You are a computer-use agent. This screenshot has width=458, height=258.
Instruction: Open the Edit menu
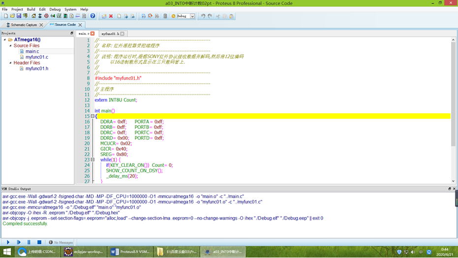[42, 9]
